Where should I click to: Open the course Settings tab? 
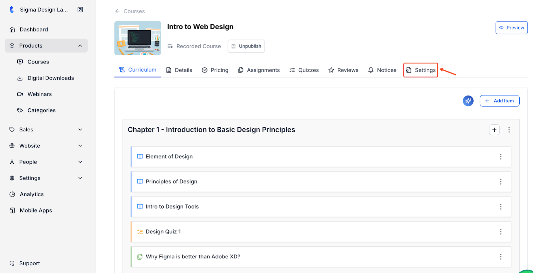pyautogui.click(x=421, y=70)
